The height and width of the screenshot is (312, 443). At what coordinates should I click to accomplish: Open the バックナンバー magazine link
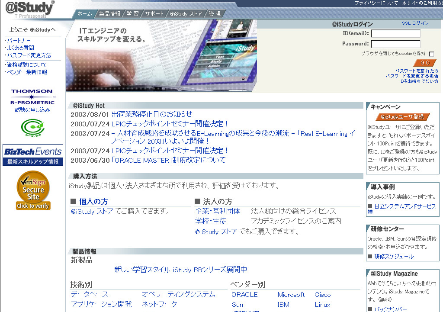[391, 309]
